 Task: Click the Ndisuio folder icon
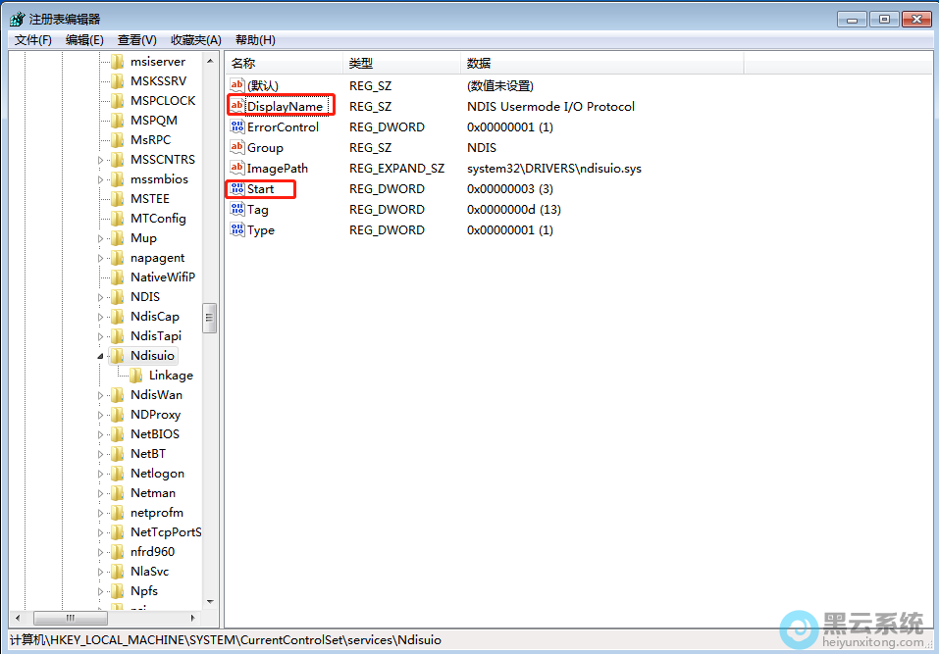point(118,356)
